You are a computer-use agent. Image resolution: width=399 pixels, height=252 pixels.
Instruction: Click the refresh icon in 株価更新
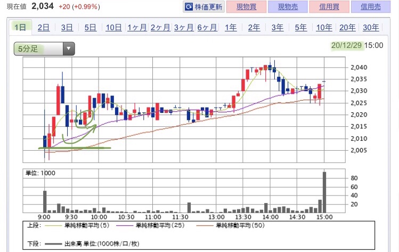tap(189, 6)
